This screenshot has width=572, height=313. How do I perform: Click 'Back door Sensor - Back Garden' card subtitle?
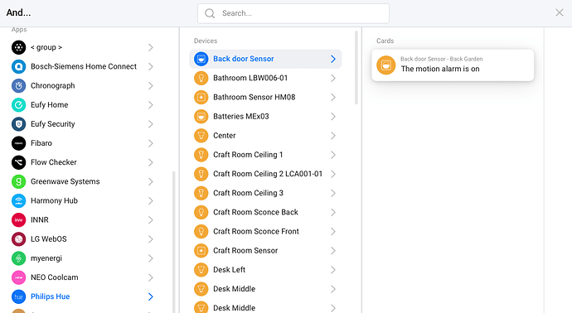click(441, 59)
